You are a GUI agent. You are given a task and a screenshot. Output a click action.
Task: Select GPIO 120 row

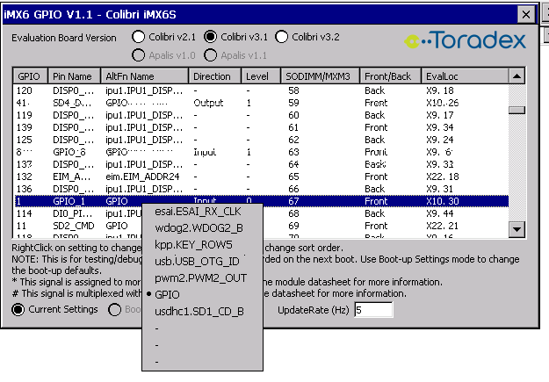(x=261, y=90)
